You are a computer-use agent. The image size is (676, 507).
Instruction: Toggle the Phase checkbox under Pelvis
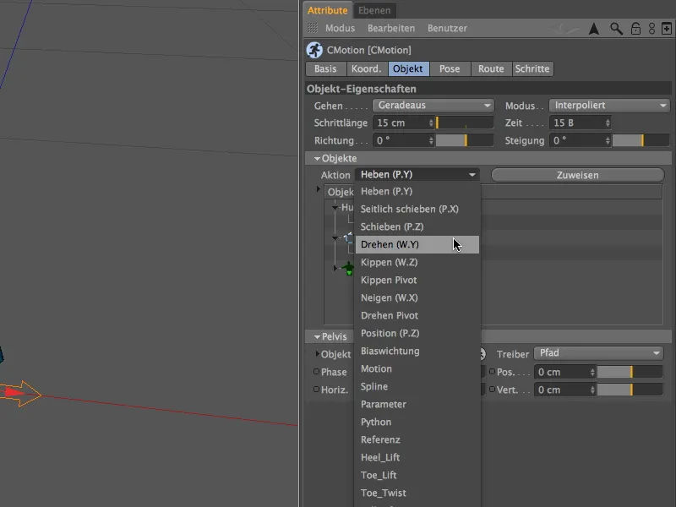pos(318,372)
